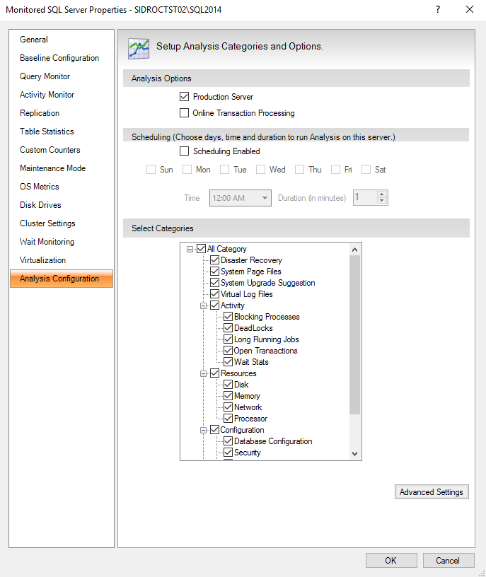Check the Tue day checkbox

point(224,169)
